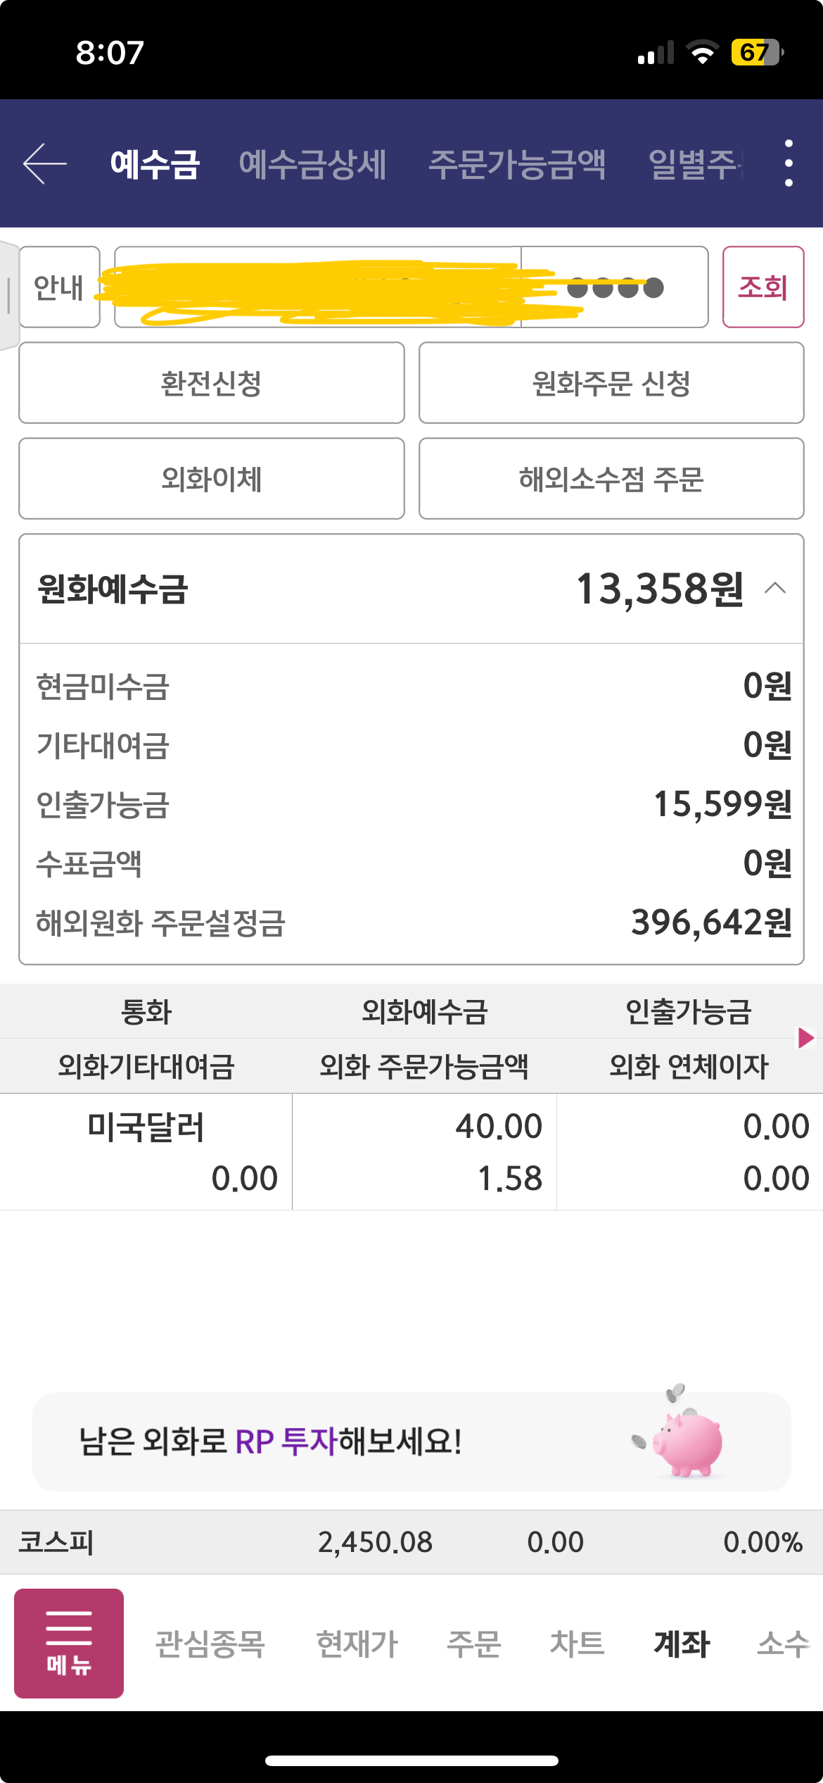Tap the back arrow icon
Image resolution: width=823 pixels, height=1783 pixels.
45,163
